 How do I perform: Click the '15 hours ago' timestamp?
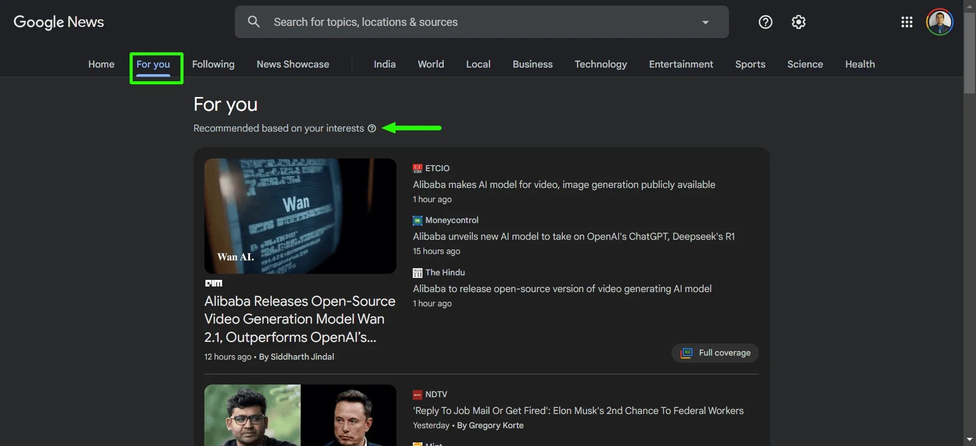[436, 251]
